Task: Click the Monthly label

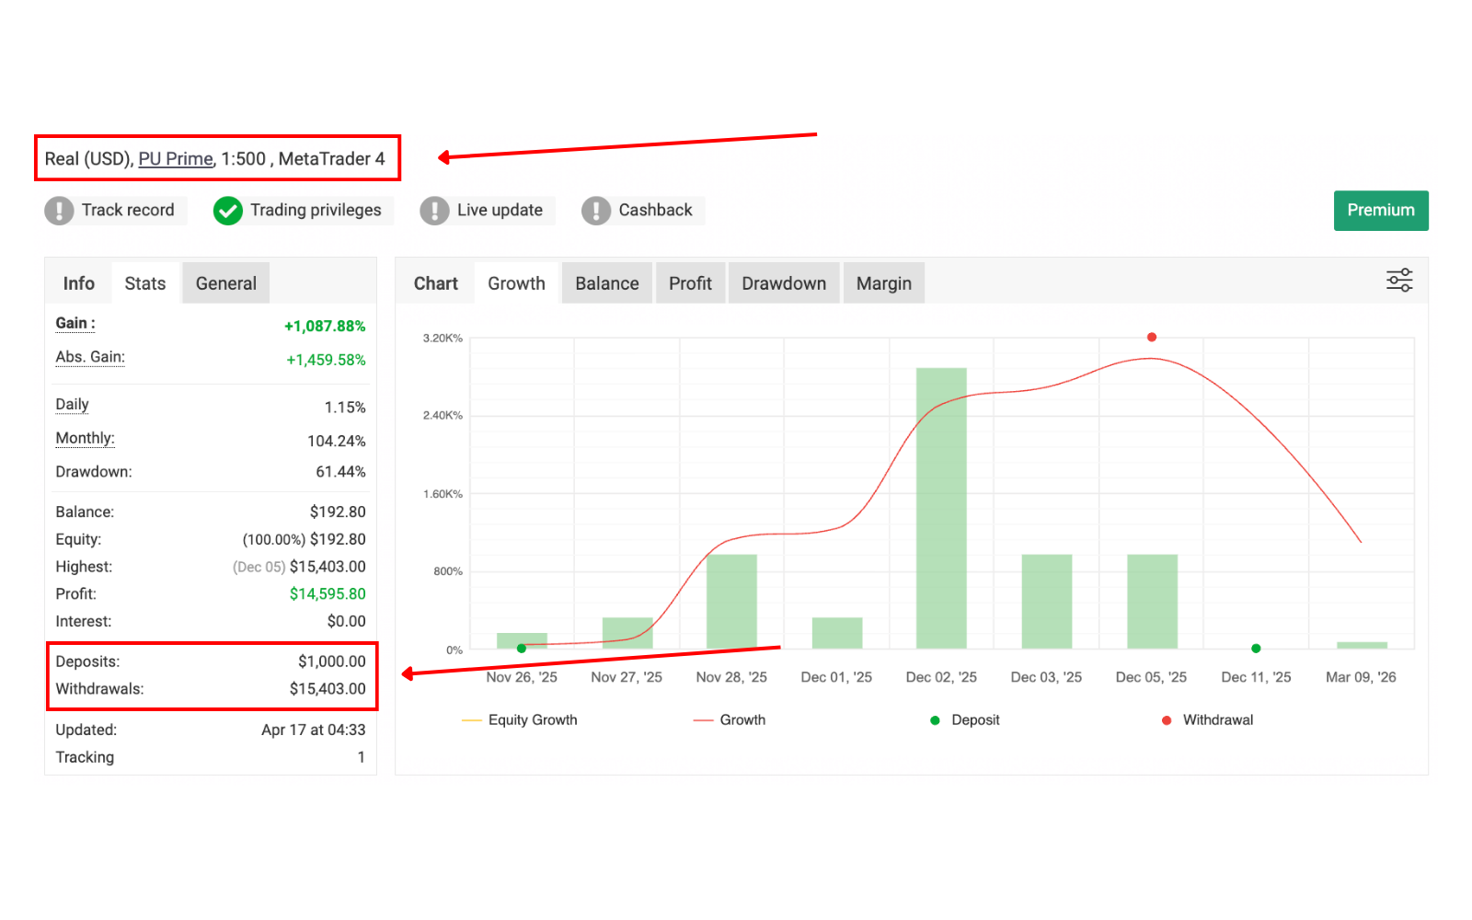Action: point(85,438)
